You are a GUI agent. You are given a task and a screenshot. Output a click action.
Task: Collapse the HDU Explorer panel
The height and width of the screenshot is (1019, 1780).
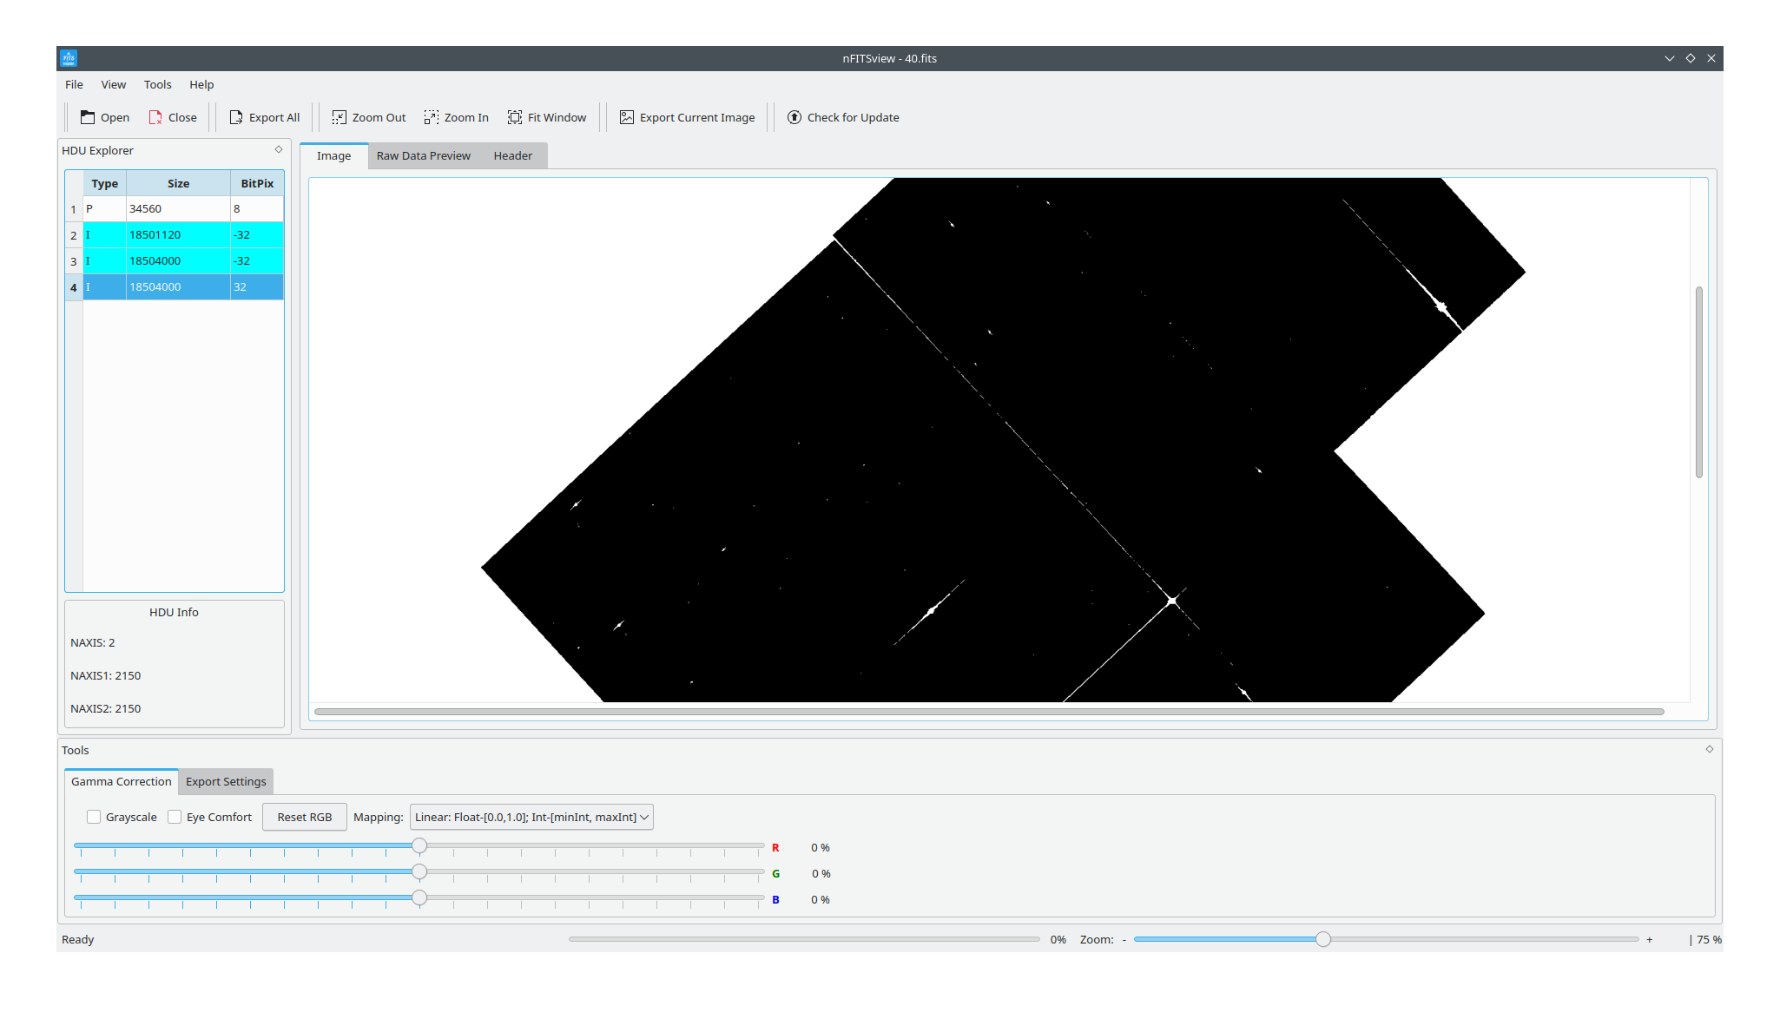pos(278,148)
